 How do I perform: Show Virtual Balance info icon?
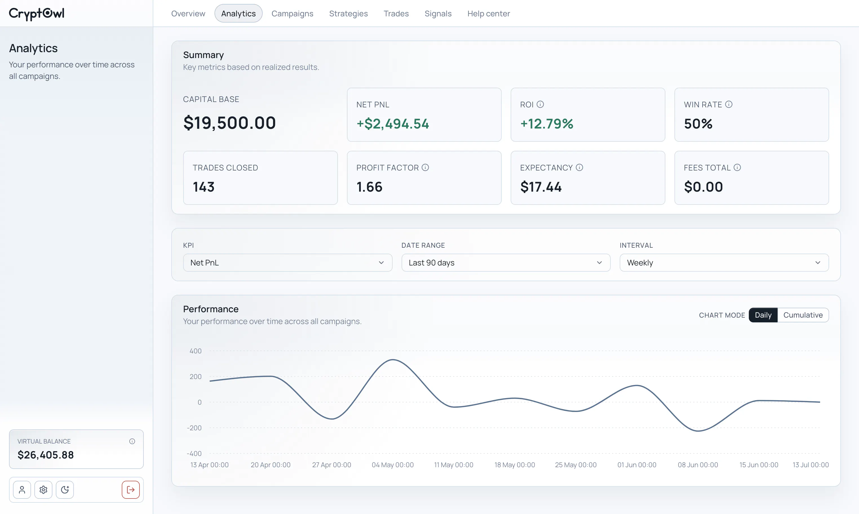click(x=132, y=441)
